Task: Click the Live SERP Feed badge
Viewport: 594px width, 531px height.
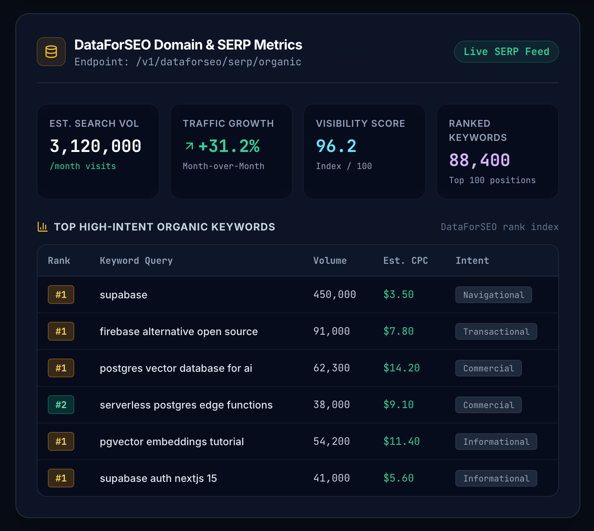Action: click(507, 52)
